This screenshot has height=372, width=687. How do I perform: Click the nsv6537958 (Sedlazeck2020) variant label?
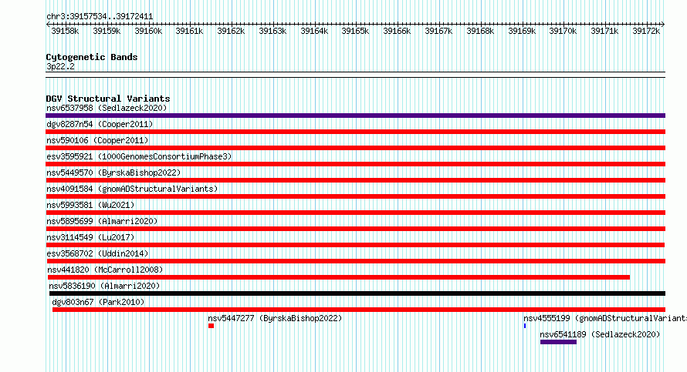point(107,108)
